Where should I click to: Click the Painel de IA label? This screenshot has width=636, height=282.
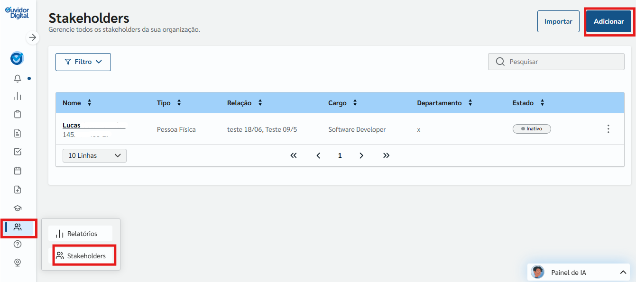click(x=569, y=273)
